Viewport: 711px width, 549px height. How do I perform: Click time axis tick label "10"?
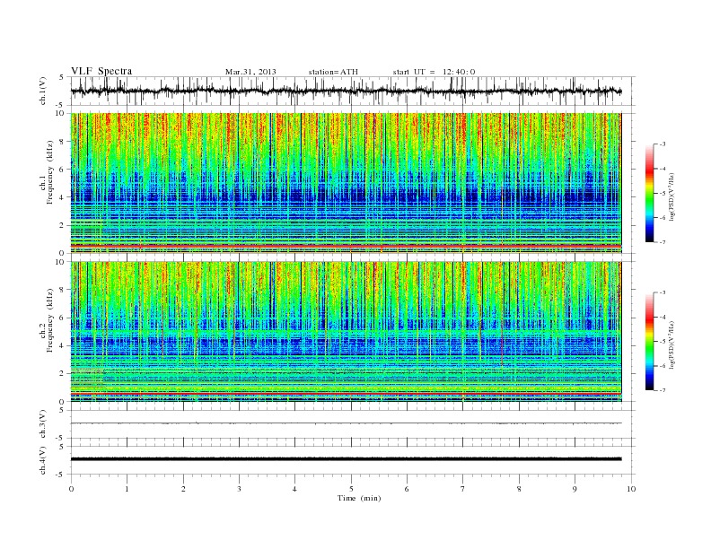[631, 489]
